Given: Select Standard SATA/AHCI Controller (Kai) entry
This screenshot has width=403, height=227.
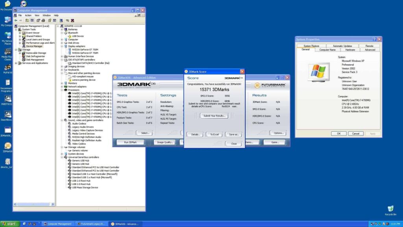Looking at the screenshot, I should pos(91,63).
